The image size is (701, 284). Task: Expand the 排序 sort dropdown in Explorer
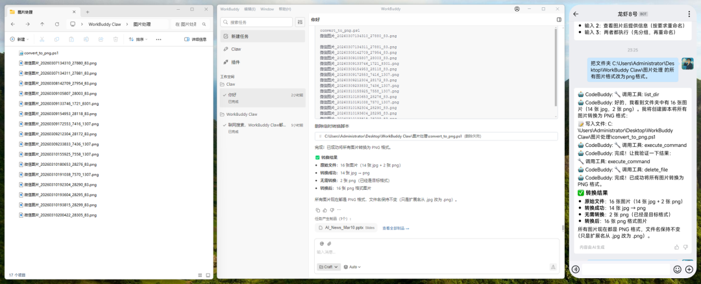click(137, 40)
